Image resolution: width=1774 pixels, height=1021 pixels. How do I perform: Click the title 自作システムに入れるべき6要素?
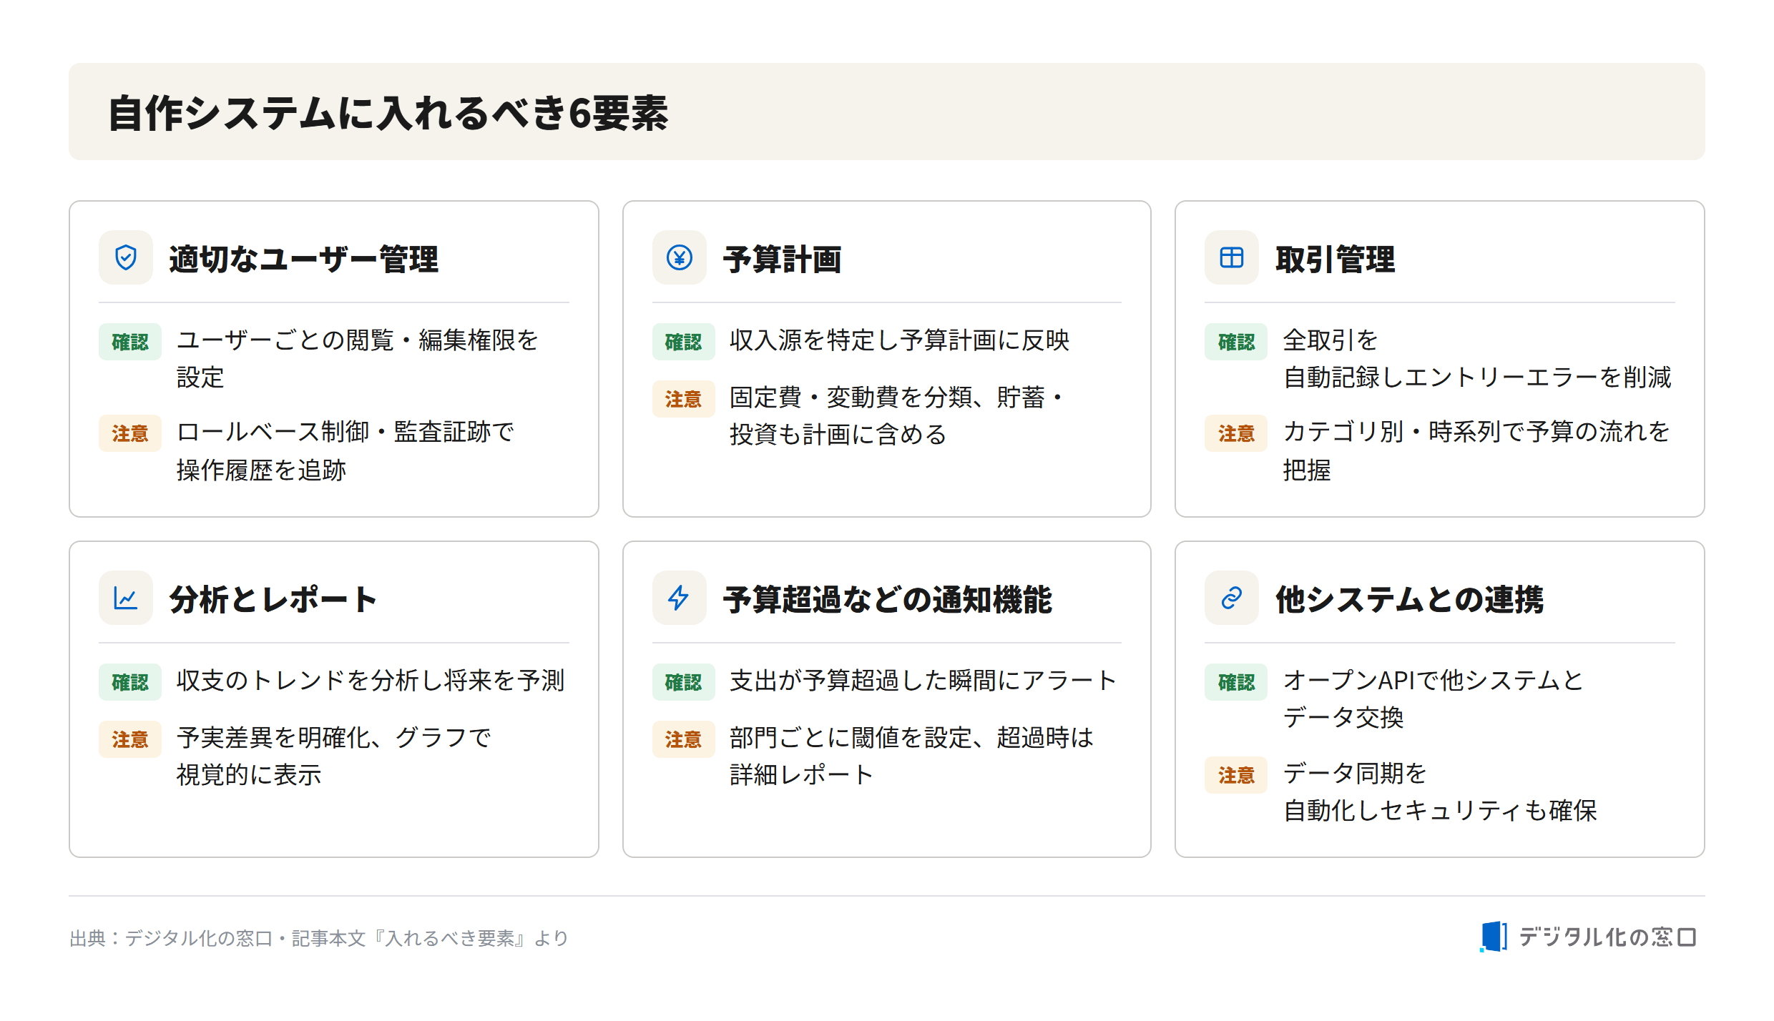(388, 113)
